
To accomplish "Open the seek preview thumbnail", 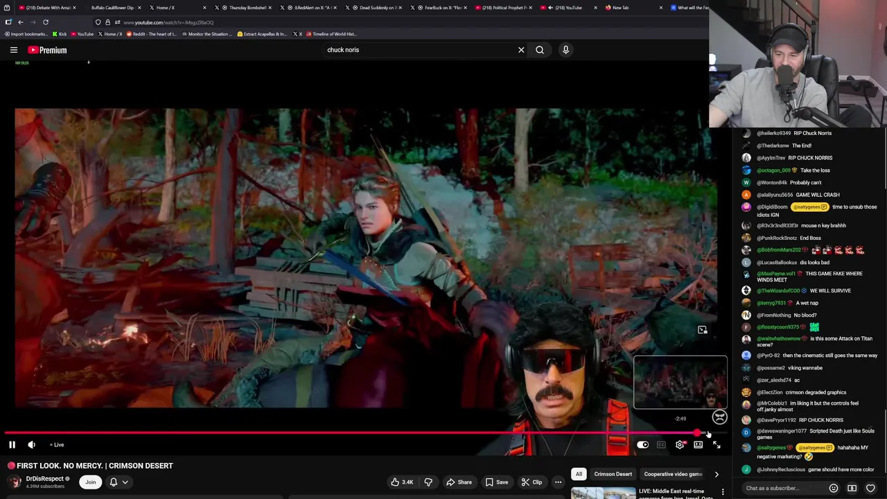I will pos(680,383).
